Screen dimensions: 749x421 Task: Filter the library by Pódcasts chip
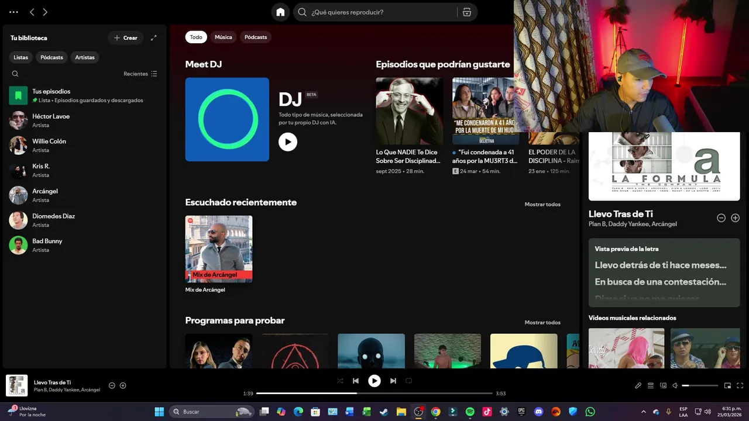tap(52, 57)
